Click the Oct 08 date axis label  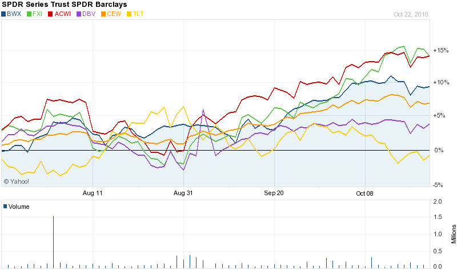(364, 193)
